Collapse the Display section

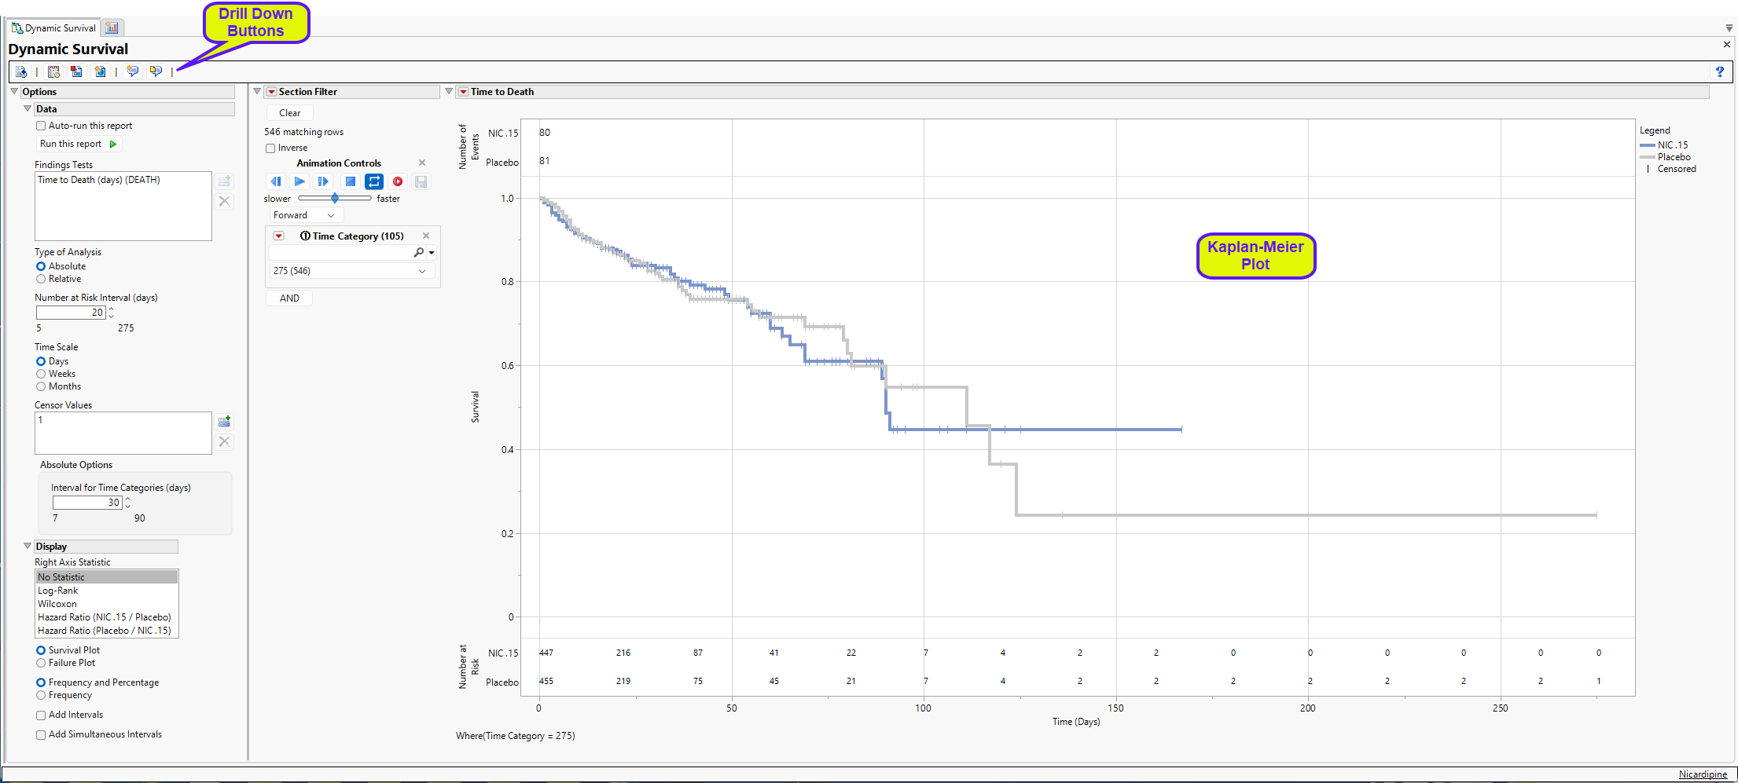(x=28, y=546)
